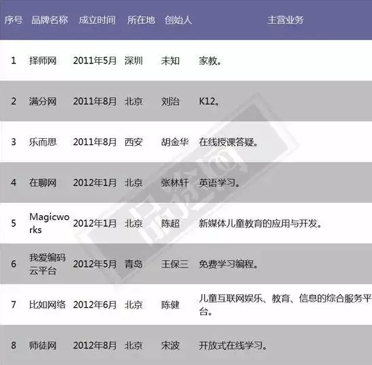
Task: Select the brand name 择师网
Action: click(43, 61)
